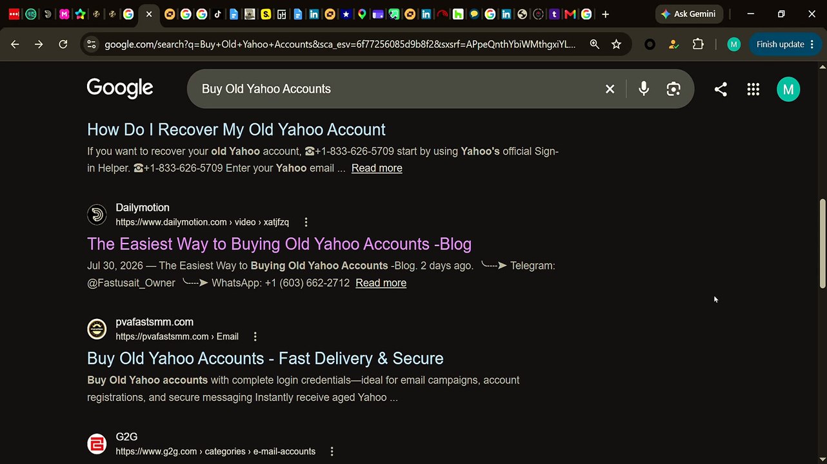Clear the search box with the X

(x=610, y=89)
